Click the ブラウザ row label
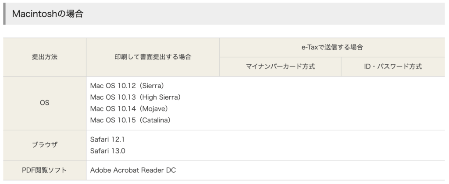This screenshot has width=449, height=184. point(45,145)
